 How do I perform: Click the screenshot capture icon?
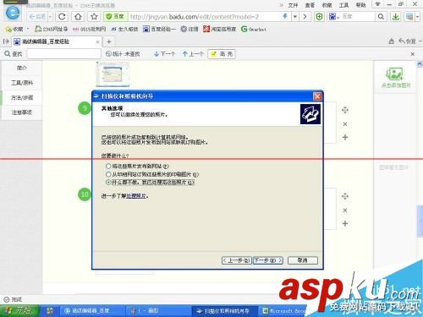click(409, 17)
